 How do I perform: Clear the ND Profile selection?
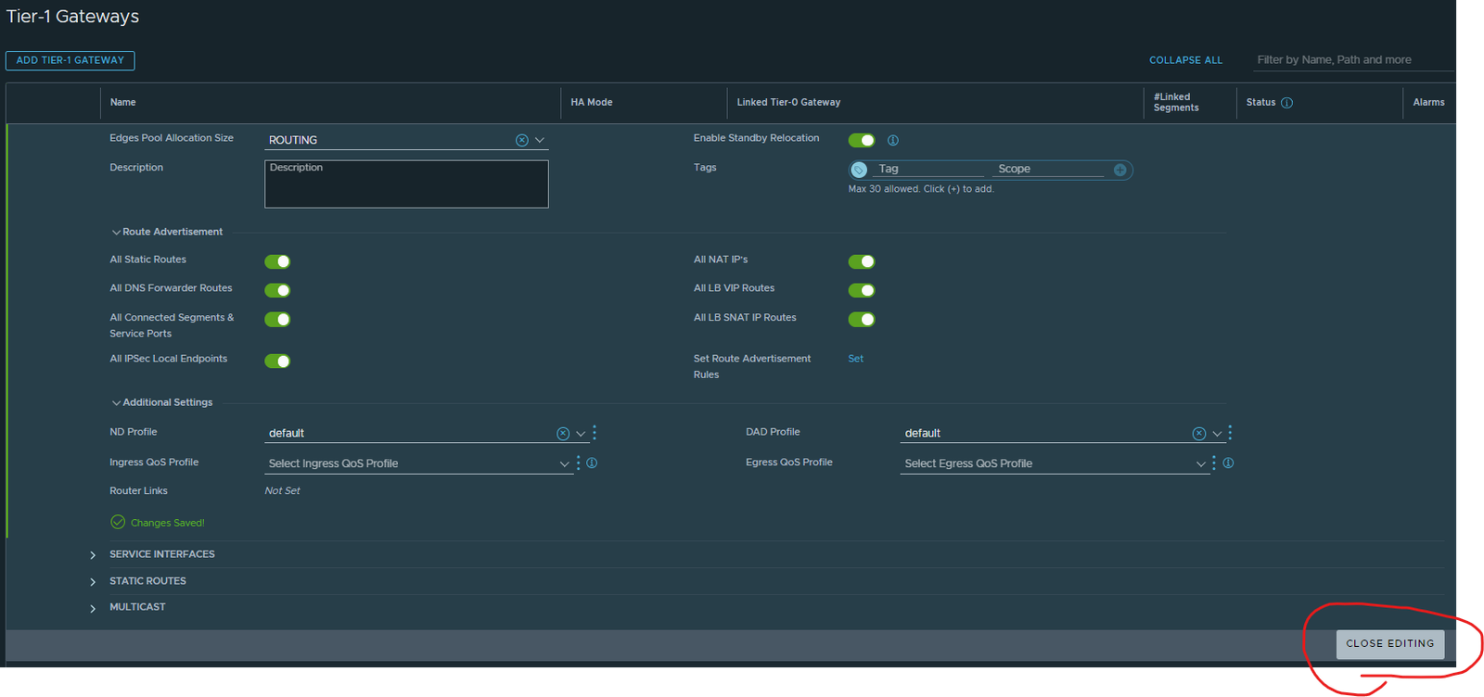click(x=563, y=434)
